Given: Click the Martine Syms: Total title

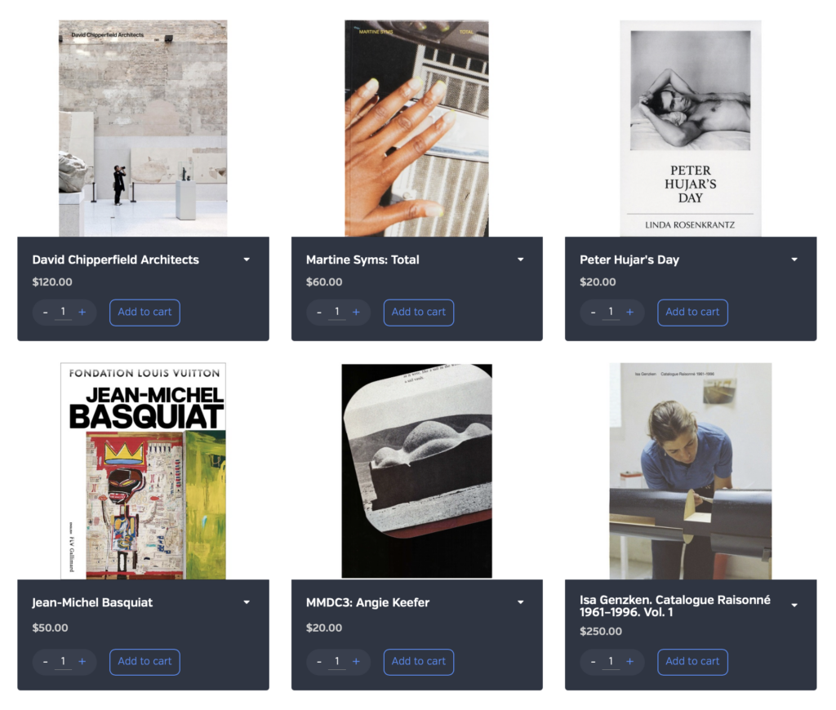Looking at the screenshot, I should 362,260.
